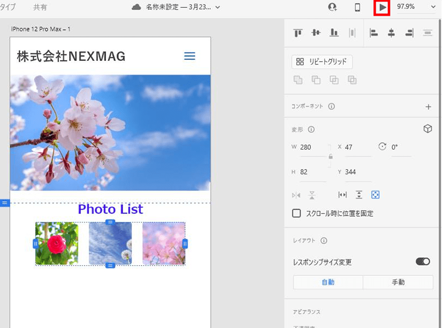Viewport: 442px width, 328px height.
Task: Click the top handle of photo group
Action: tap(110, 222)
